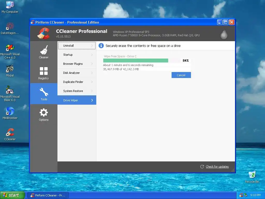Viewport: 265px width, 199px height.
Task: Open Microsoft Visual C++ 6.0 shortcut
Action: (10, 52)
